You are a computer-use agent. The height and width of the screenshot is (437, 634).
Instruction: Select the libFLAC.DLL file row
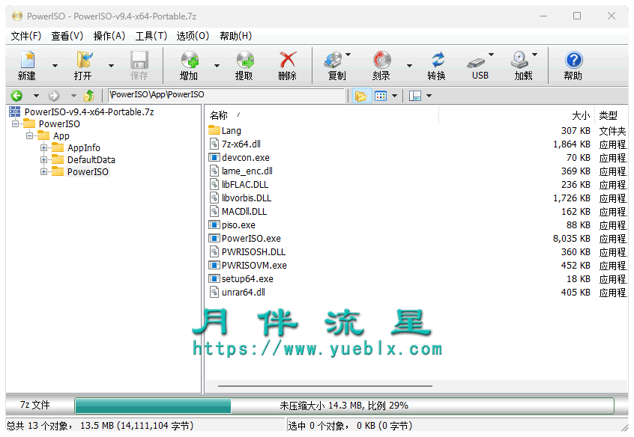(x=417, y=184)
